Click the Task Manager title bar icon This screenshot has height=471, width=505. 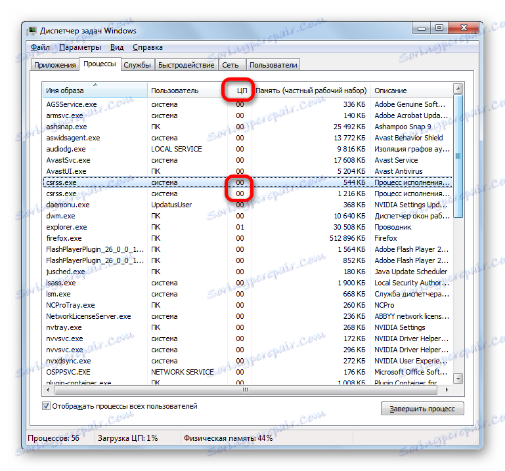click(x=32, y=31)
